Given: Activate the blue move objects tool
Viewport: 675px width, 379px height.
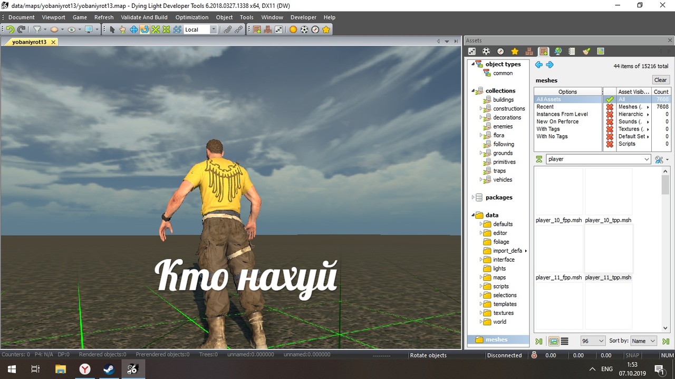Looking at the screenshot, I should click(x=134, y=29).
